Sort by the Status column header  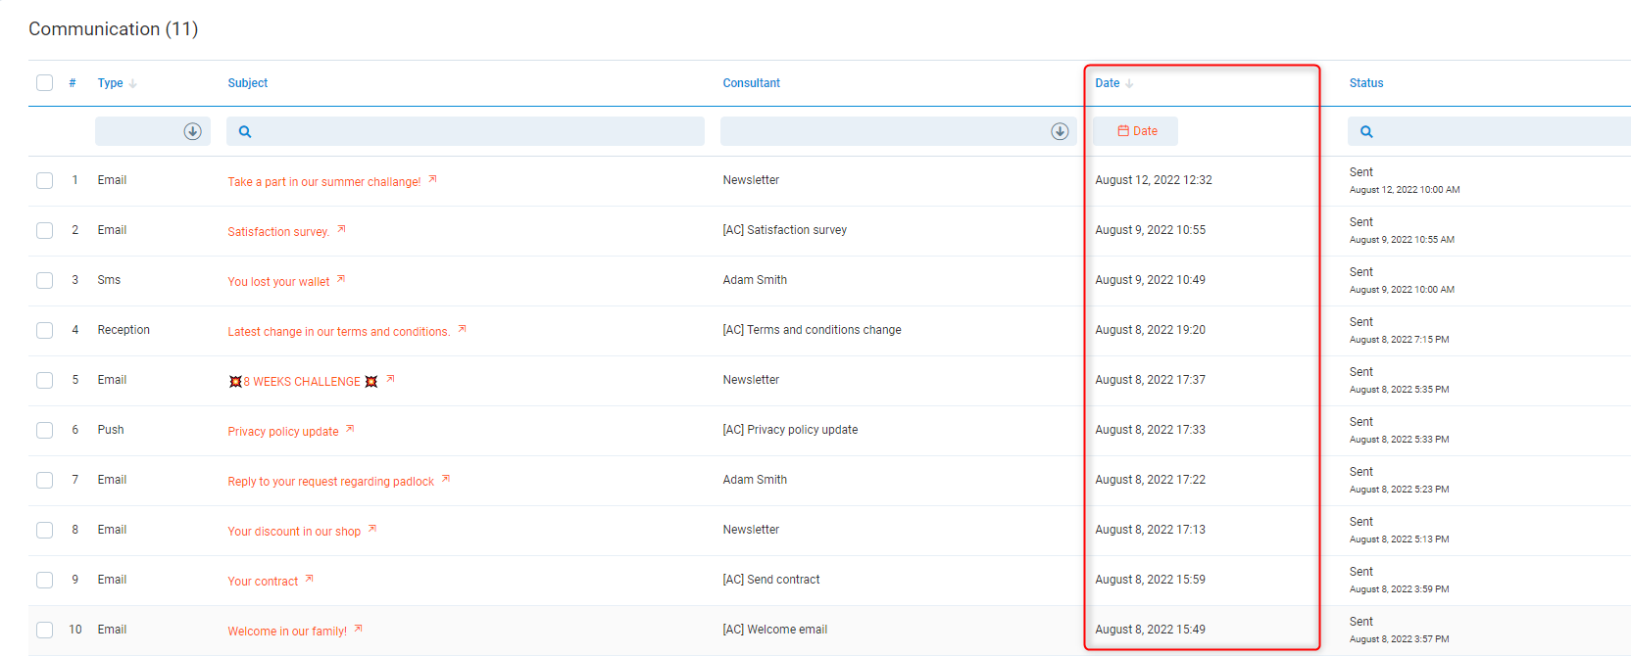[x=1366, y=83]
